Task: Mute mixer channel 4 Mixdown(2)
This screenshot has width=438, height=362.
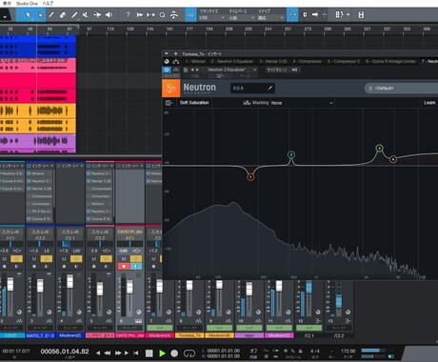Action: [x=64, y=259]
